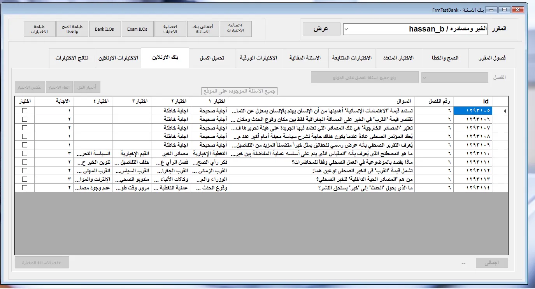Switch to الصح والخطا tab

445,58
